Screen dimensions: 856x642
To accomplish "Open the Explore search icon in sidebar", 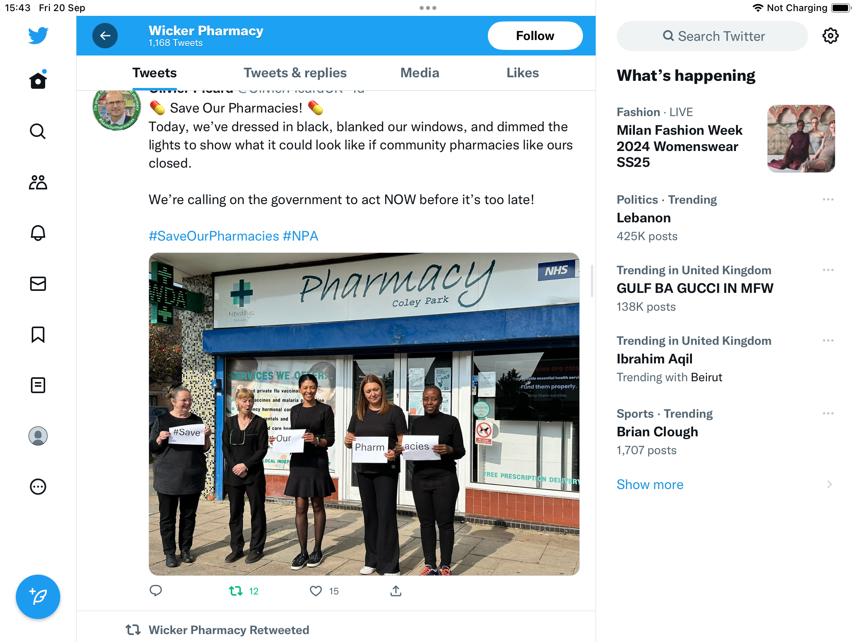I will click(x=38, y=132).
